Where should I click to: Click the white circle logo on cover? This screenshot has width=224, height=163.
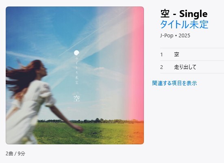(76, 53)
